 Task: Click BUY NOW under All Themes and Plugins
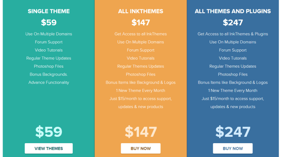(x=233, y=148)
